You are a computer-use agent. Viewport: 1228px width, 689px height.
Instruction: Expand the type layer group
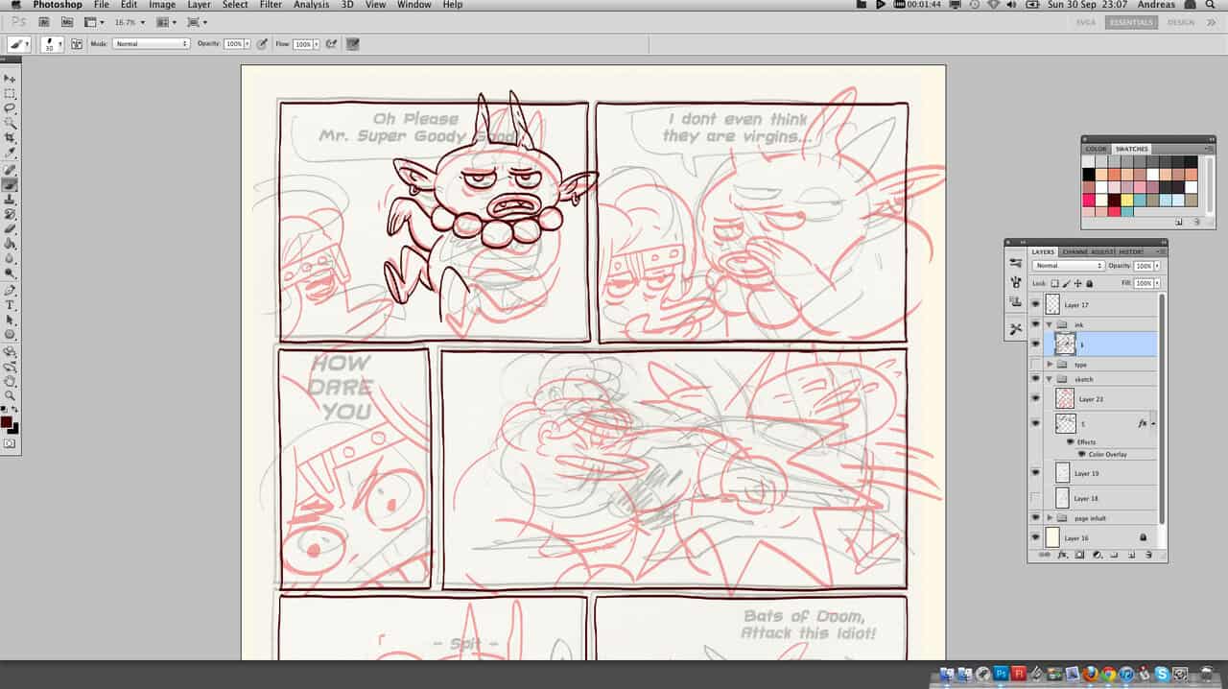[x=1050, y=365]
